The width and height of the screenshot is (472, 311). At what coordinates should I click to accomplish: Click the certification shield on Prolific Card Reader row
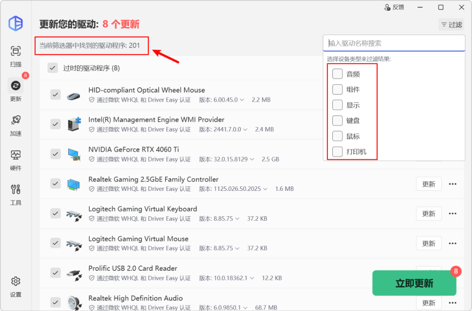(x=91, y=278)
